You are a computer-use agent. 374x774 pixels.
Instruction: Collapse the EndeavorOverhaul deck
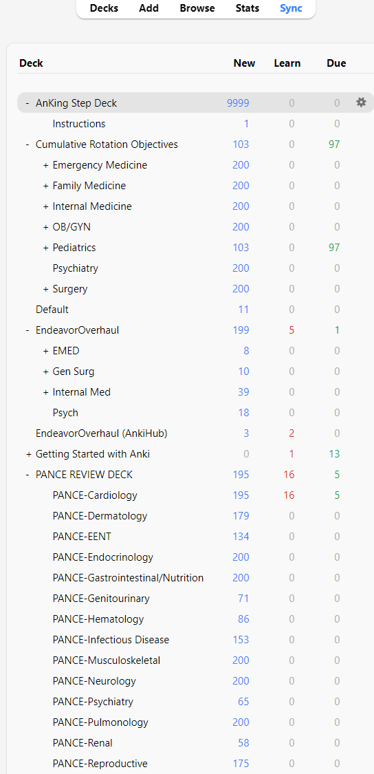[27, 330]
